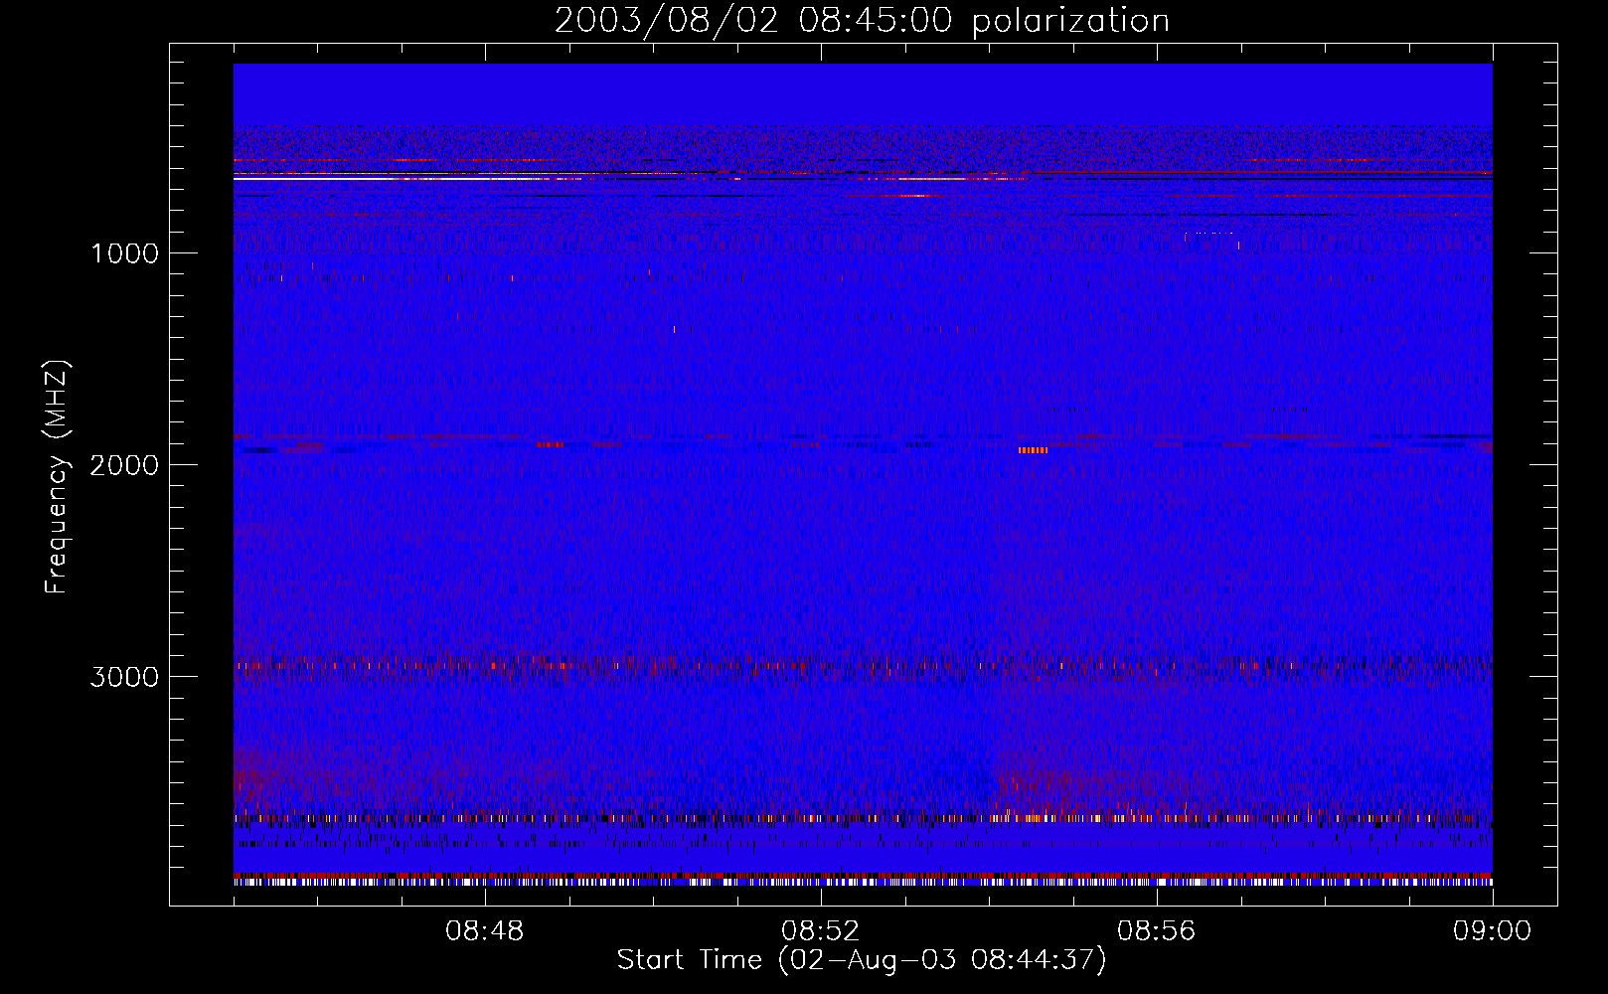Click the 'Frequency (MHZ)' axis label
Image resolution: width=1608 pixels, height=994 pixels.
pos(58,477)
